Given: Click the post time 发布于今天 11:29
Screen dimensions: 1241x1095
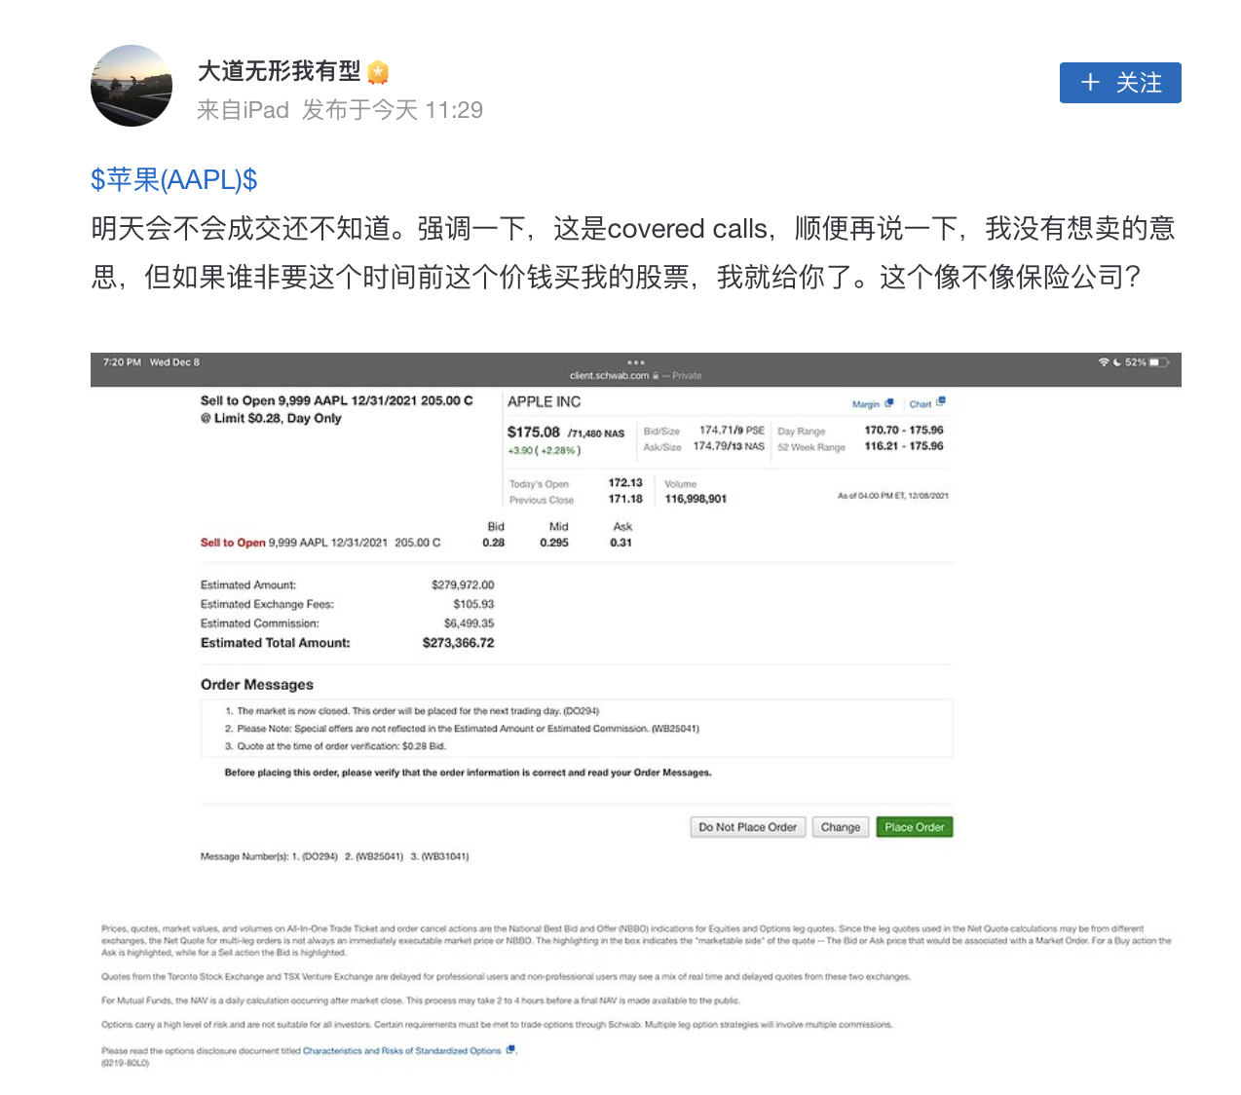Looking at the screenshot, I should tap(393, 110).
